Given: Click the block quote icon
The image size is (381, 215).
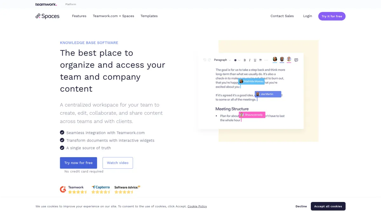Looking at the screenshot, I should point(260,60).
